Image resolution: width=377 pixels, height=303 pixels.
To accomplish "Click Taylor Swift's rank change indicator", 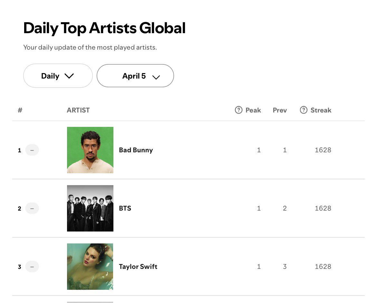I will [x=32, y=267].
